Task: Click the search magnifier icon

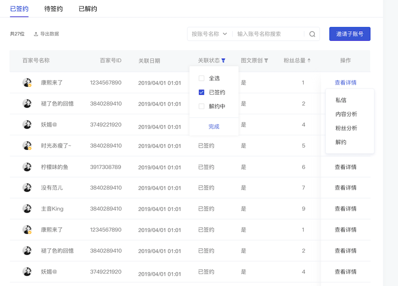Action: click(312, 34)
